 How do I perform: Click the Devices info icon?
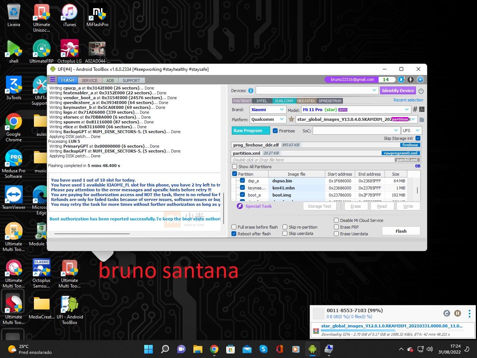coord(250,91)
